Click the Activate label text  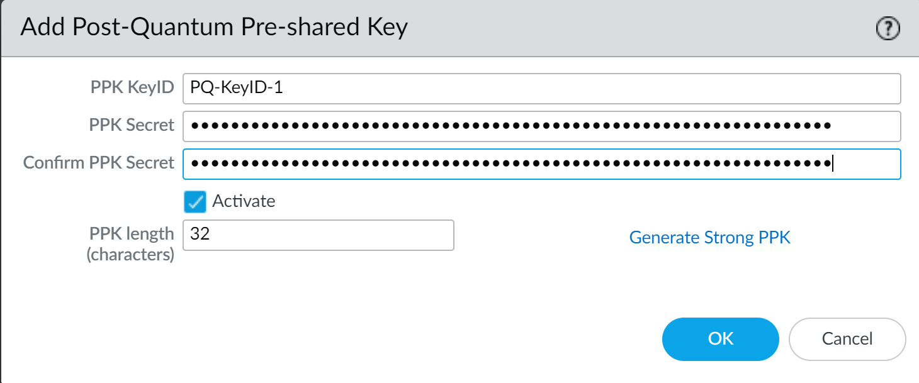[x=244, y=201]
